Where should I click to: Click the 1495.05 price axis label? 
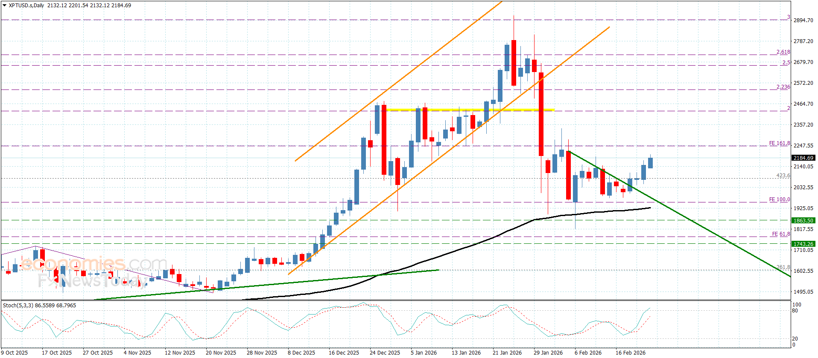[x=803, y=292]
